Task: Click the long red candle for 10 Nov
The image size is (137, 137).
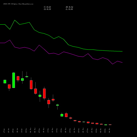Action: [x=44, y=93]
